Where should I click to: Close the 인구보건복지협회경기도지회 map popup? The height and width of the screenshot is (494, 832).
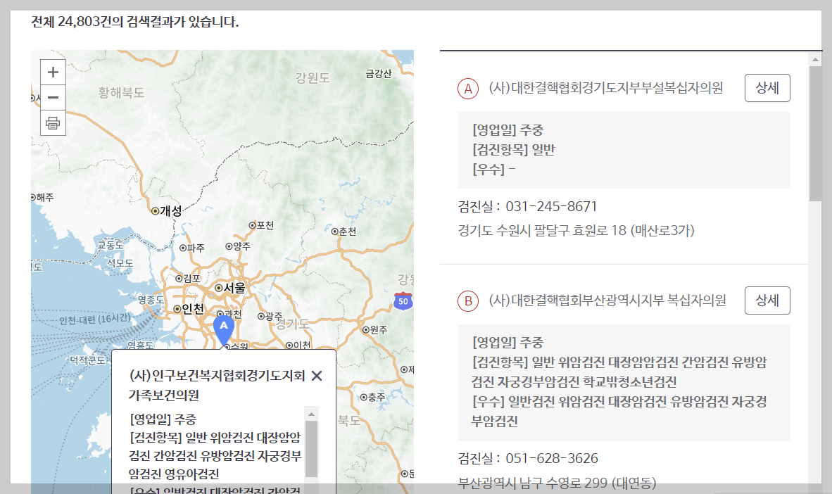coord(316,376)
